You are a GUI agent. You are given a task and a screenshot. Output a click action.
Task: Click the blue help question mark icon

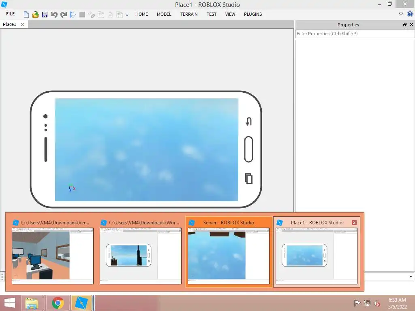click(x=410, y=14)
